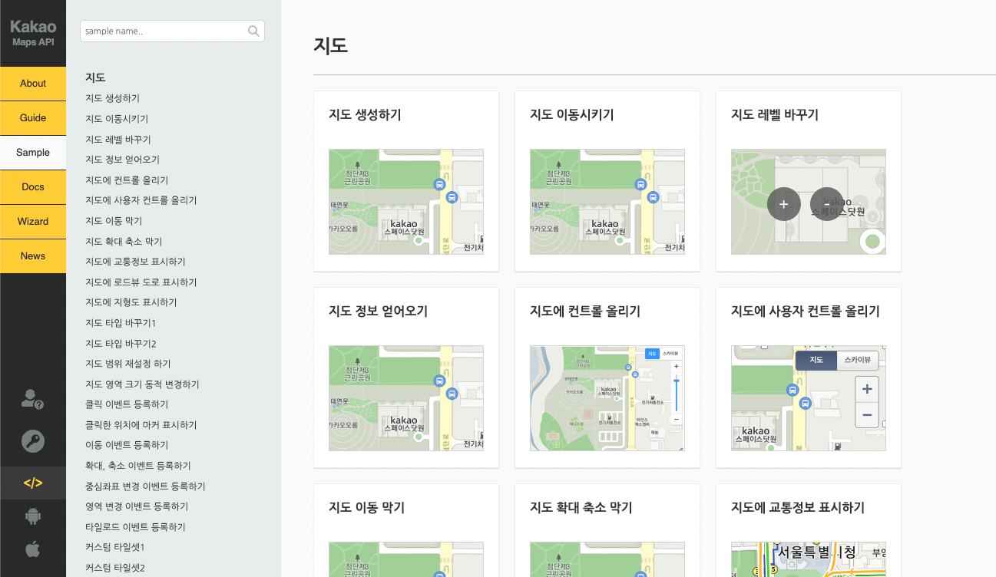Viewport: 996px width, 577px height.
Task: Select 지도 타입 바꾸기2 in sidebar list
Action: pyautogui.click(x=121, y=344)
